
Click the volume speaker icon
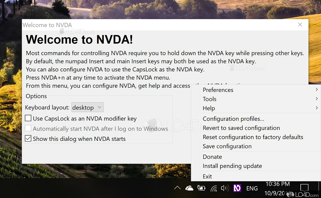point(225,188)
